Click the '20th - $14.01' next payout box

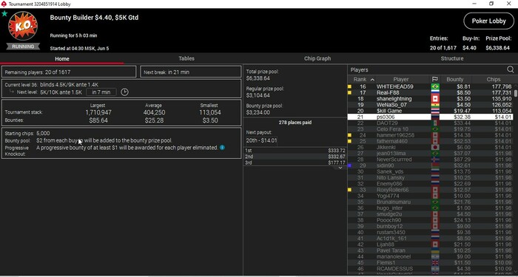pos(262,141)
